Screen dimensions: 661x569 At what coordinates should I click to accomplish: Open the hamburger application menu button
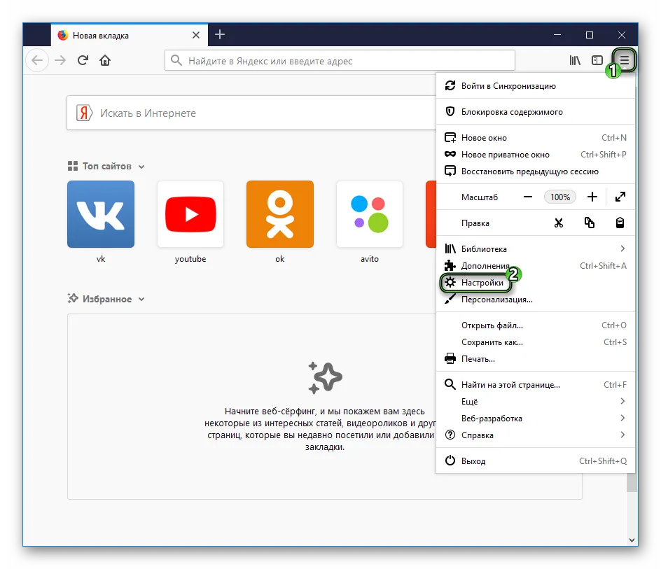[x=625, y=60]
